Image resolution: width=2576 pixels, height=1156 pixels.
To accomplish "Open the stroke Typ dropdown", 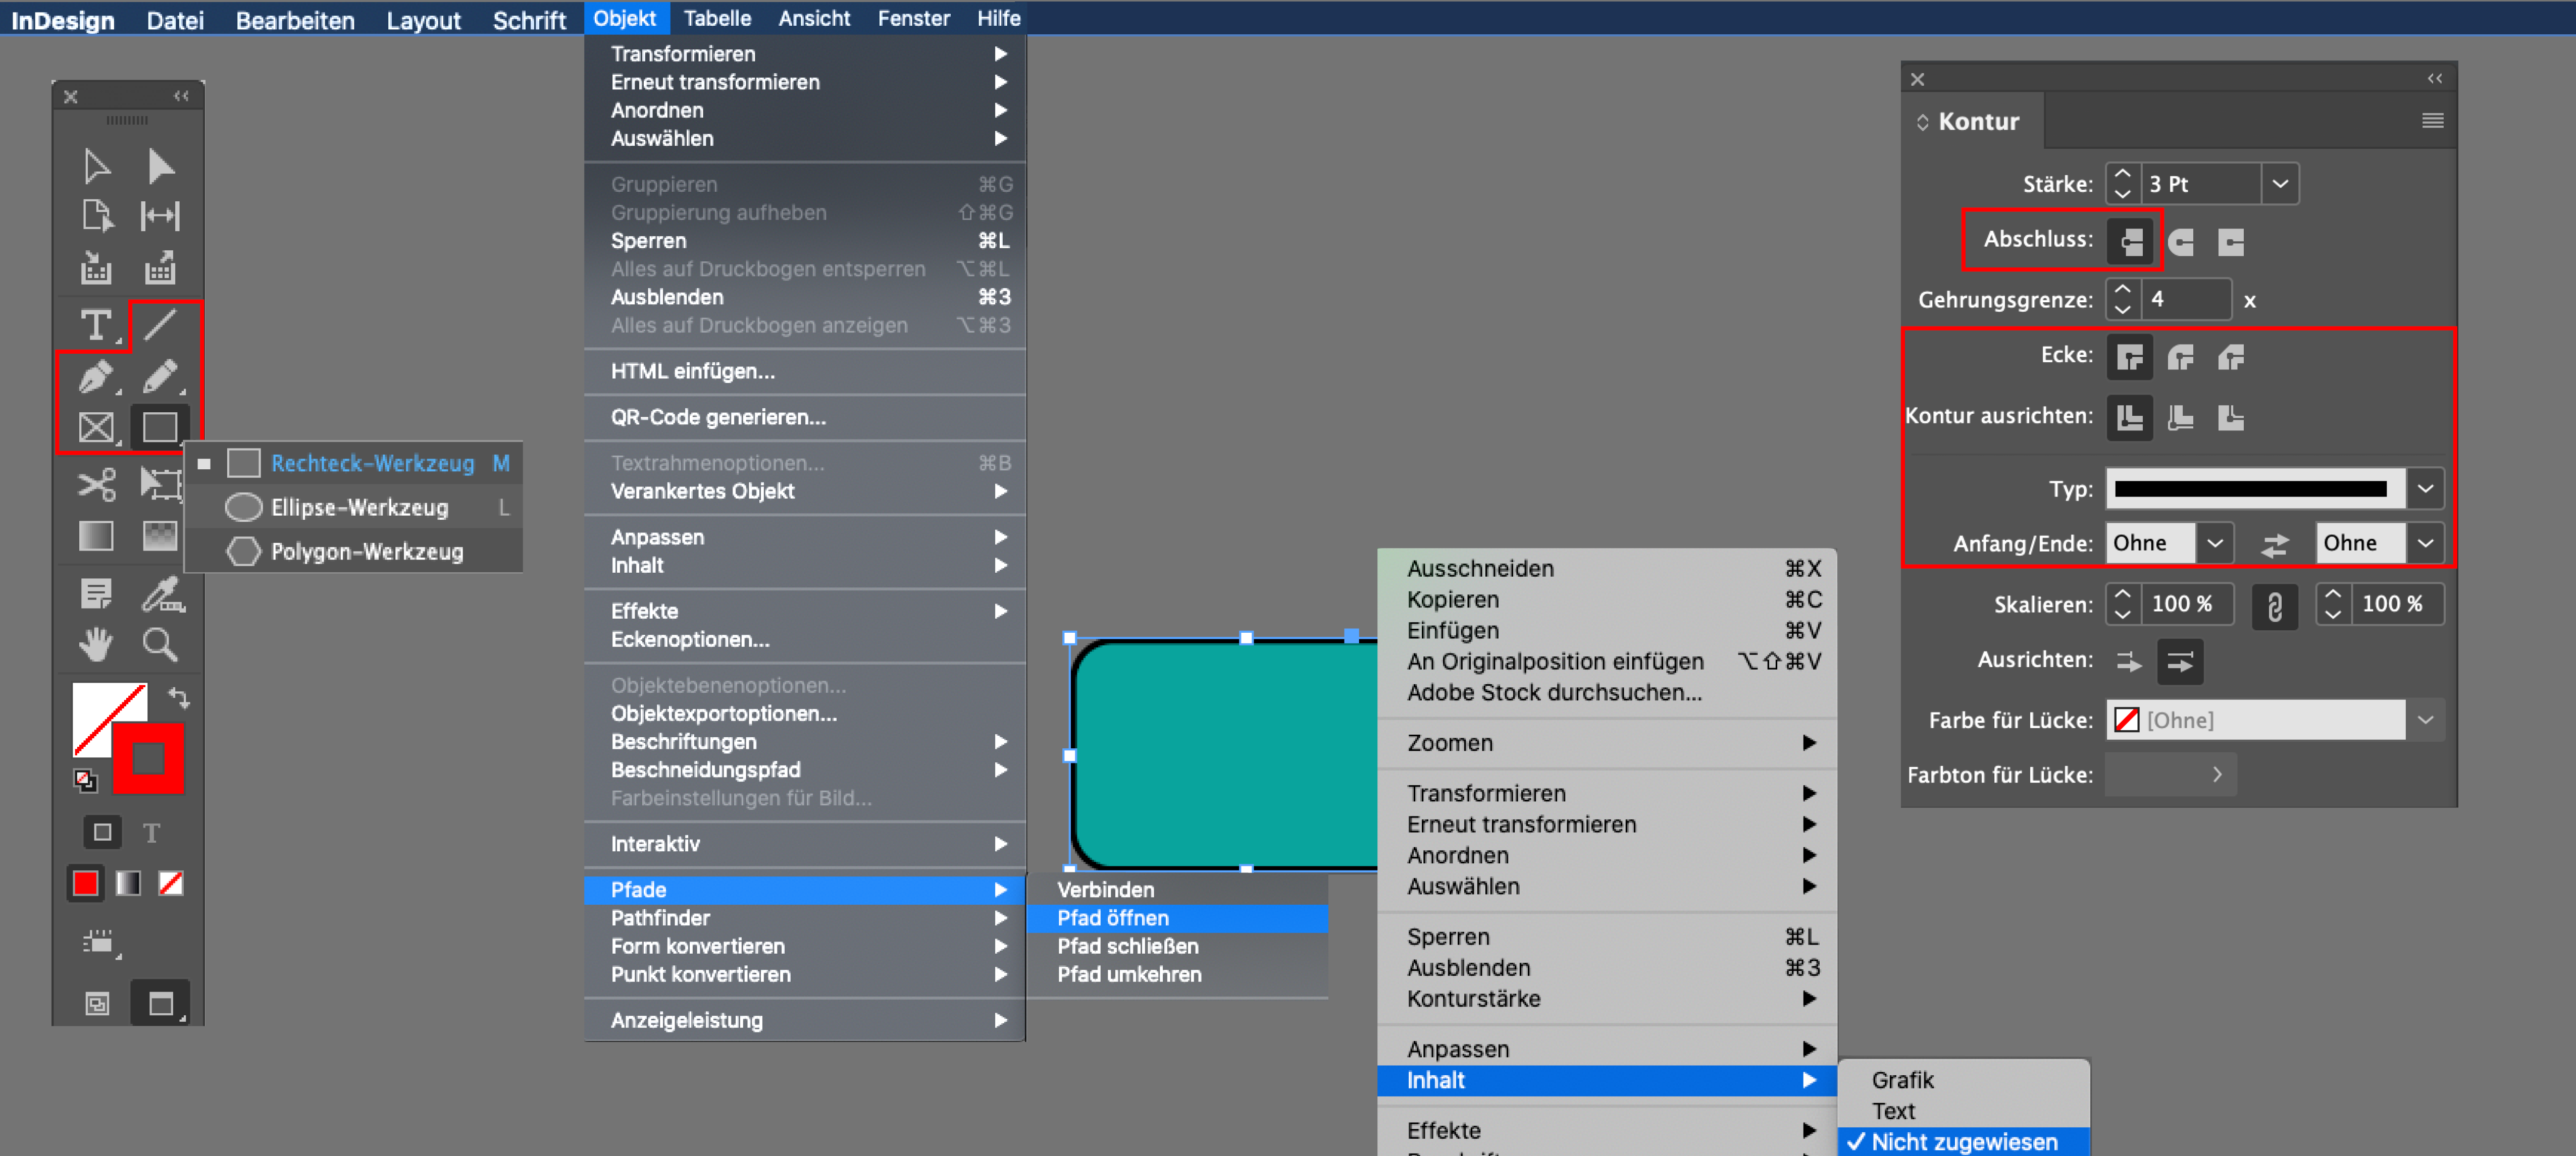I will (x=2425, y=488).
